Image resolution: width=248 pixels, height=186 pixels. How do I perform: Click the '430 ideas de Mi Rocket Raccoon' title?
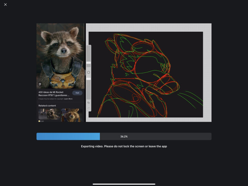click(54, 94)
